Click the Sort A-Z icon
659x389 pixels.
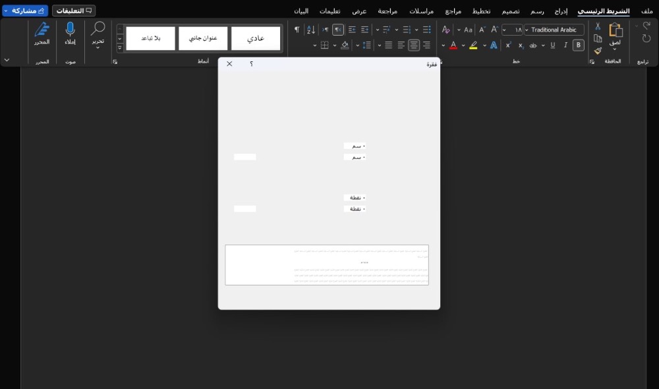(x=311, y=30)
